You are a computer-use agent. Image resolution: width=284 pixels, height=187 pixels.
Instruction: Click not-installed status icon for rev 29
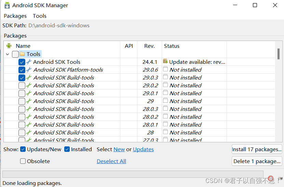click(x=165, y=100)
